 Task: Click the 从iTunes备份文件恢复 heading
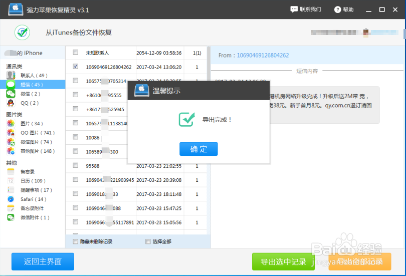(x=79, y=33)
